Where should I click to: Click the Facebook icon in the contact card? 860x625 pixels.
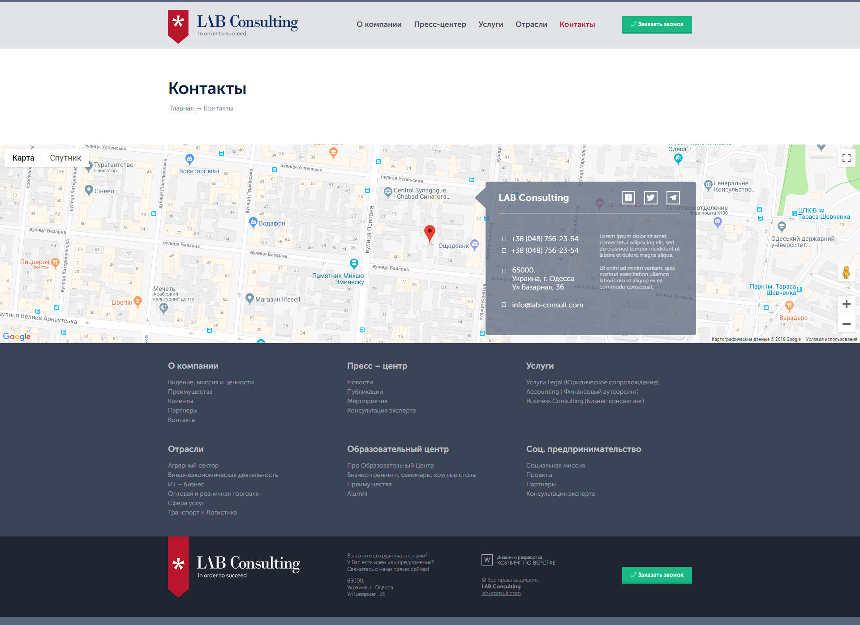628,198
